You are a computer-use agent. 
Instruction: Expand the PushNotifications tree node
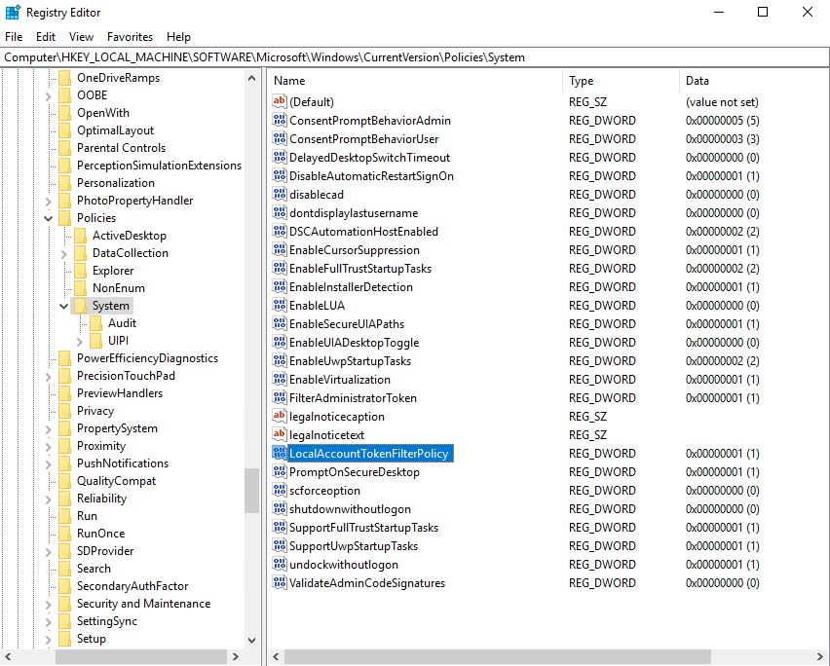[x=48, y=464]
